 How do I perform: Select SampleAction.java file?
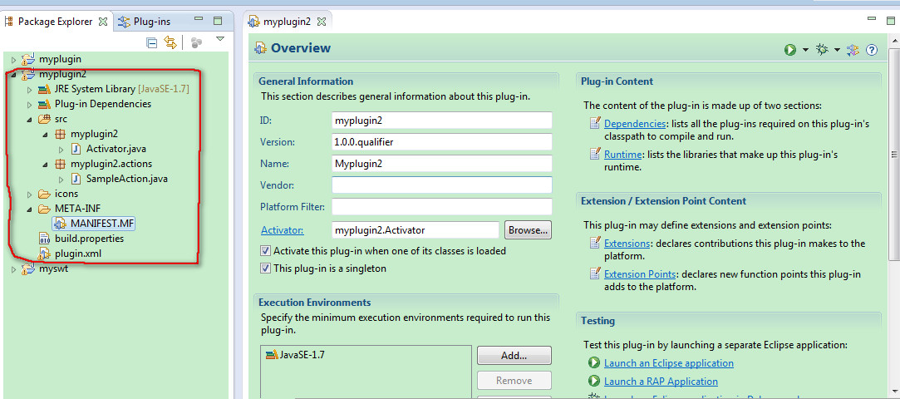(127, 179)
